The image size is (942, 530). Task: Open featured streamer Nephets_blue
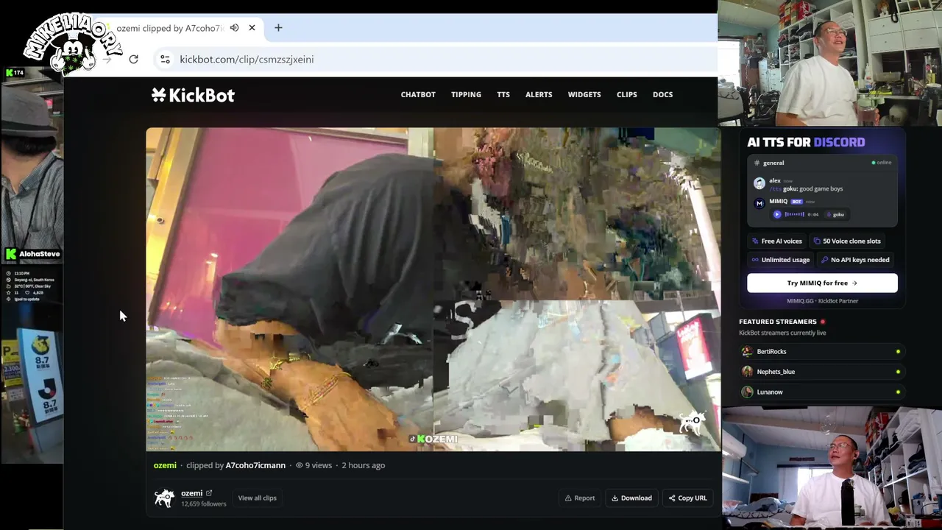[x=821, y=372]
